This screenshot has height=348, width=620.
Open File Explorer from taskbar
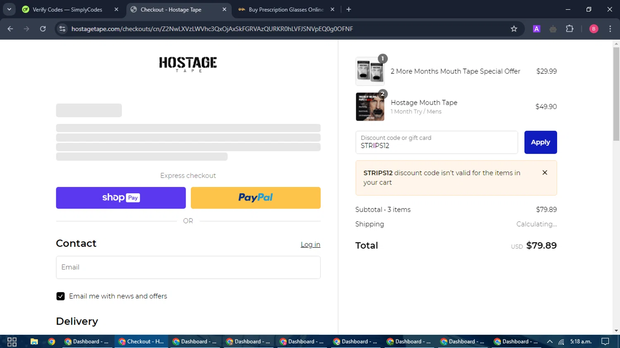[34, 341]
